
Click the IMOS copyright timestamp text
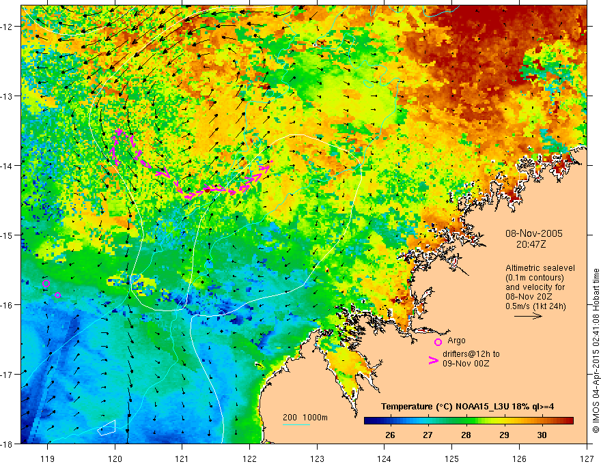click(x=596, y=351)
